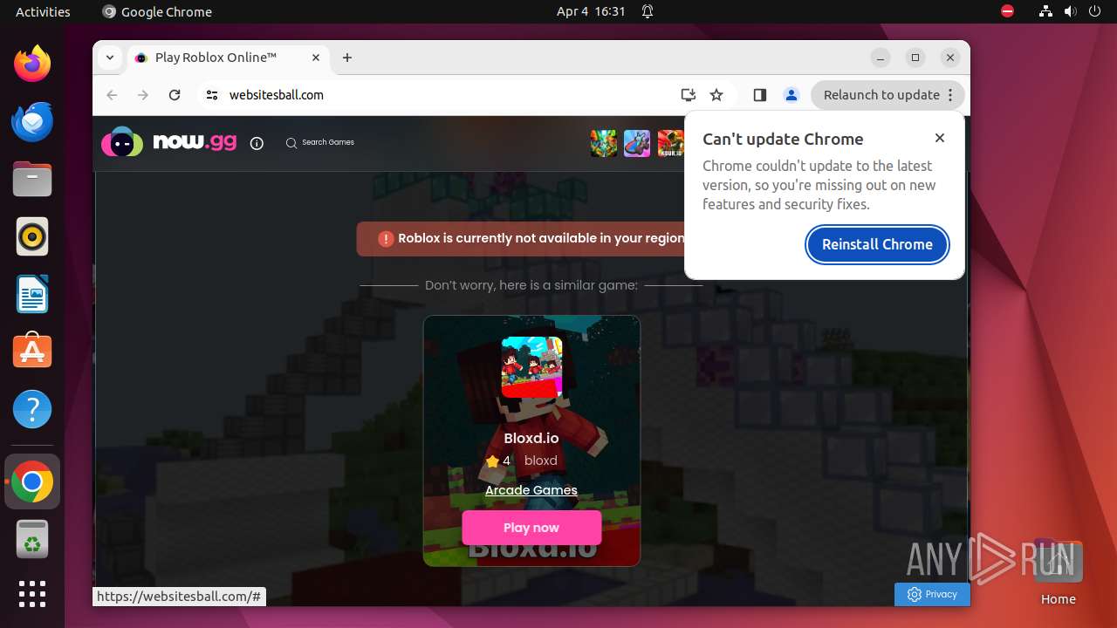Open third game thumbnail in header
This screenshot has height=628, width=1117.
670,143
